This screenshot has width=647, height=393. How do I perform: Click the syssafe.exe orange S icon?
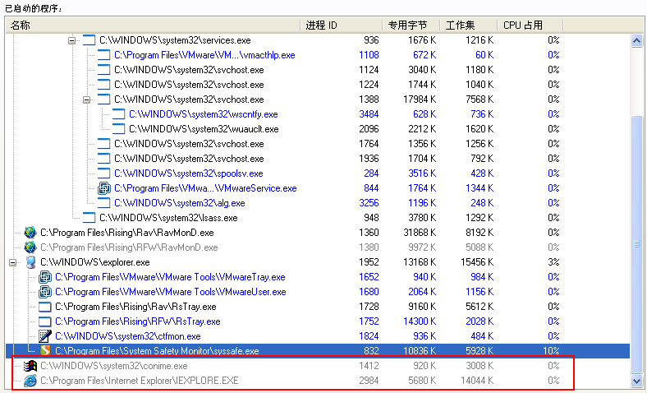point(45,351)
